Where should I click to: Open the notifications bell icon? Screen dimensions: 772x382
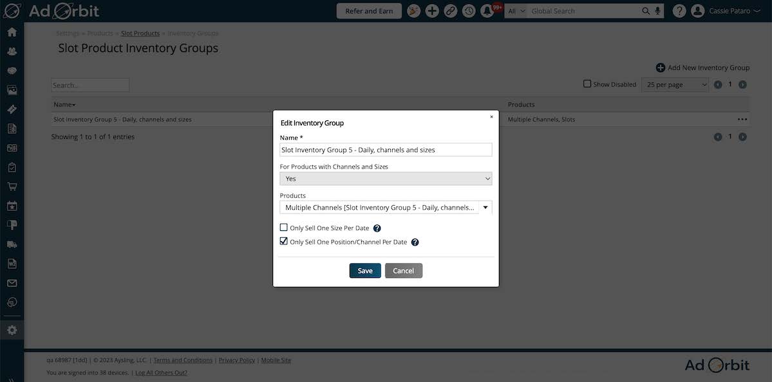[x=487, y=11]
